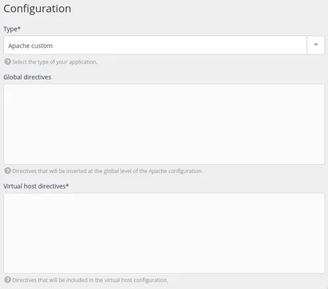The image size is (328, 289).
Task: Open the Type dropdown arrow
Action: pos(316,45)
